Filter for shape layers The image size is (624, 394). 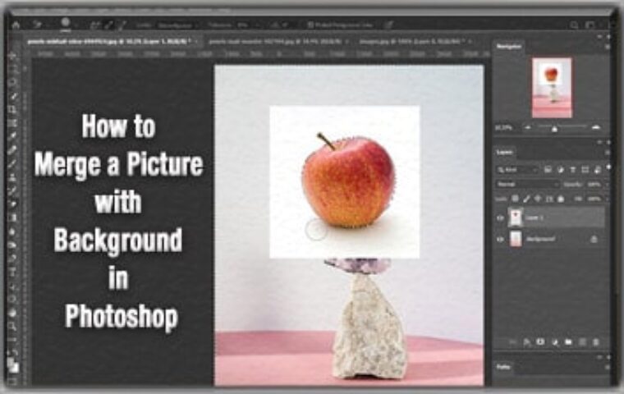pyautogui.click(x=585, y=170)
